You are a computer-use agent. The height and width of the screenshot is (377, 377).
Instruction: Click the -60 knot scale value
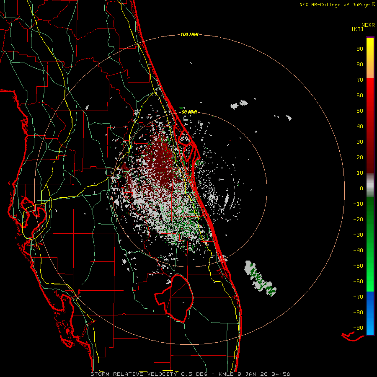(358, 281)
